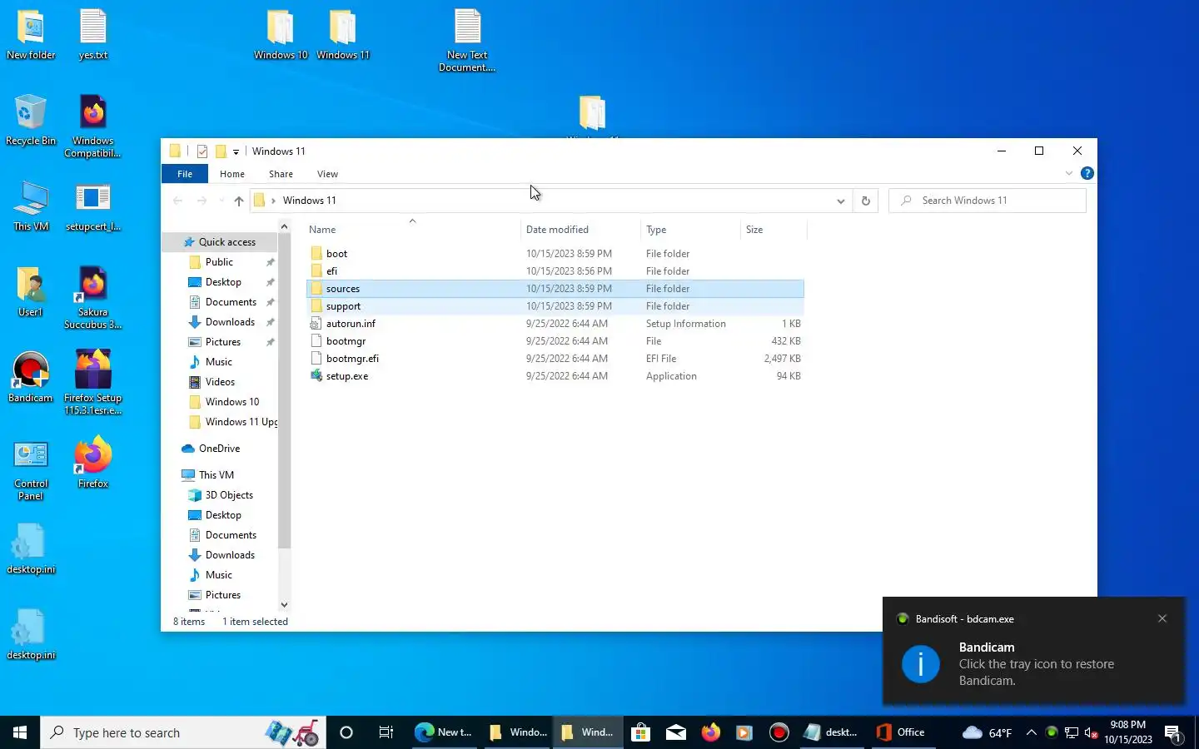
Task: Select the Bandicam desktop shortcut
Action: [31, 378]
